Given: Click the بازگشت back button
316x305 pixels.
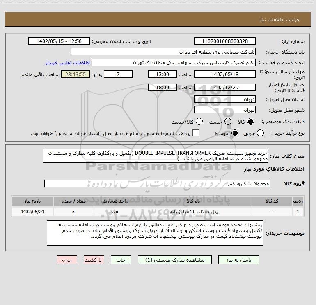Looking at the screenshot, I should pyautogui.click(x=94, y=260).
